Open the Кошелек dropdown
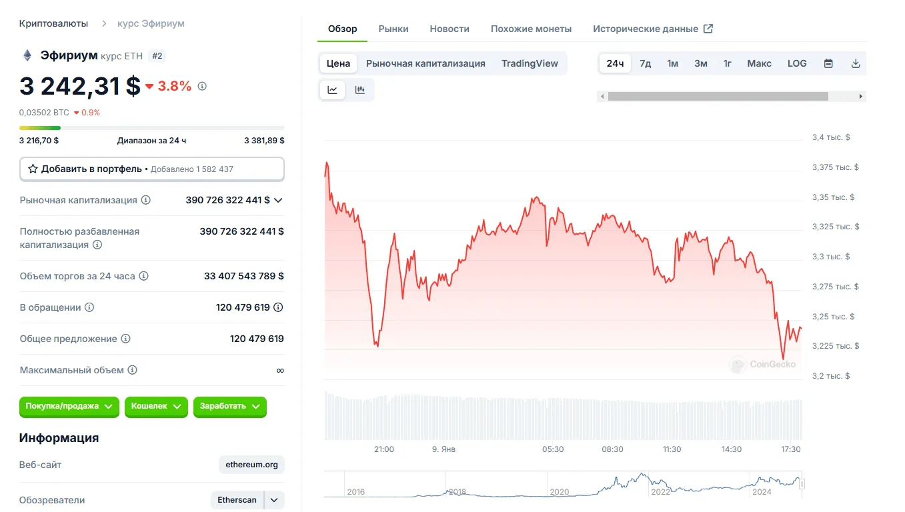This screenshot has height=512, width=905. click(x=156, y=406)
